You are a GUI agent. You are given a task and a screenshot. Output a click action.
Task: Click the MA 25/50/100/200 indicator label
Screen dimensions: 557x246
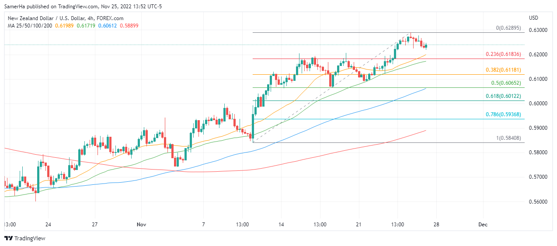[29, 26]
